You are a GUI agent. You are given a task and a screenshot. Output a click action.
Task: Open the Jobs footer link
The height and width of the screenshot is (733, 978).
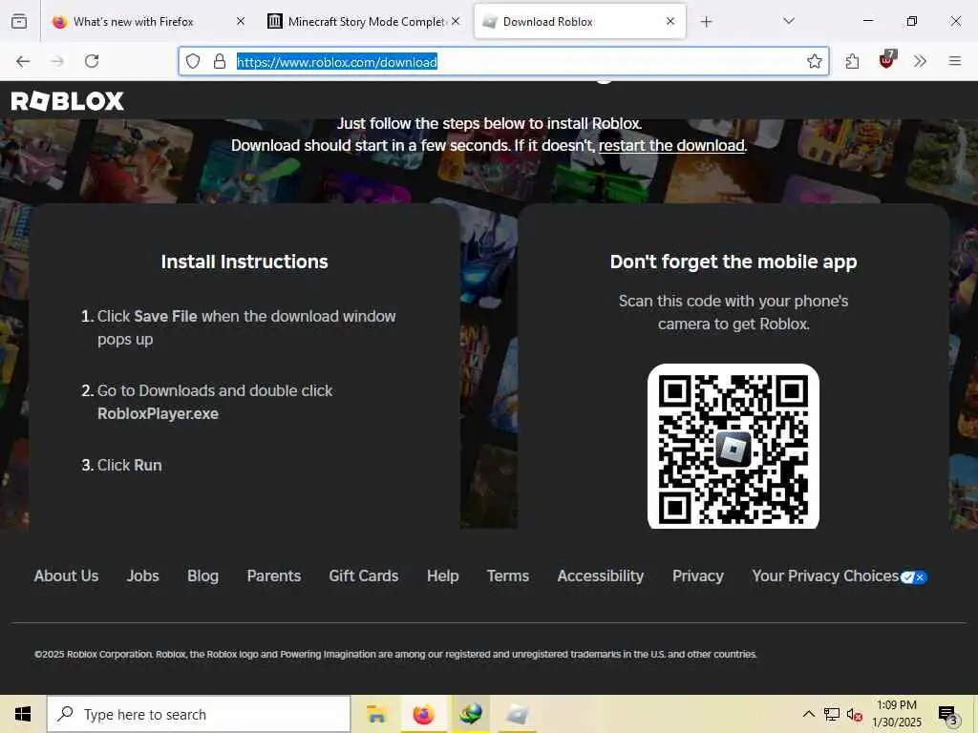coord(143,576)
